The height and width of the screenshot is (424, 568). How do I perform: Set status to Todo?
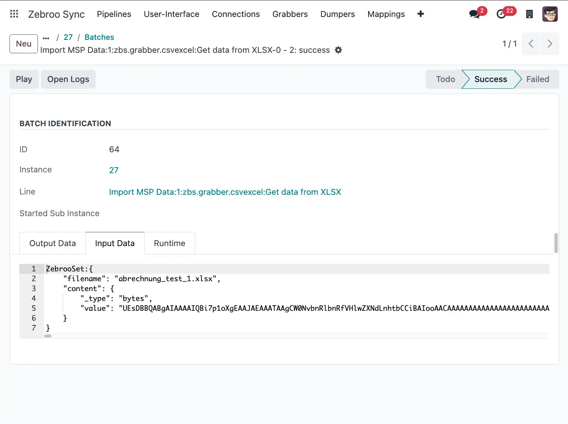(445, 79)
